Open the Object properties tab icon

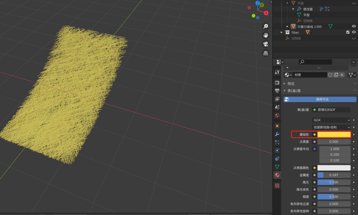[277, 126]
